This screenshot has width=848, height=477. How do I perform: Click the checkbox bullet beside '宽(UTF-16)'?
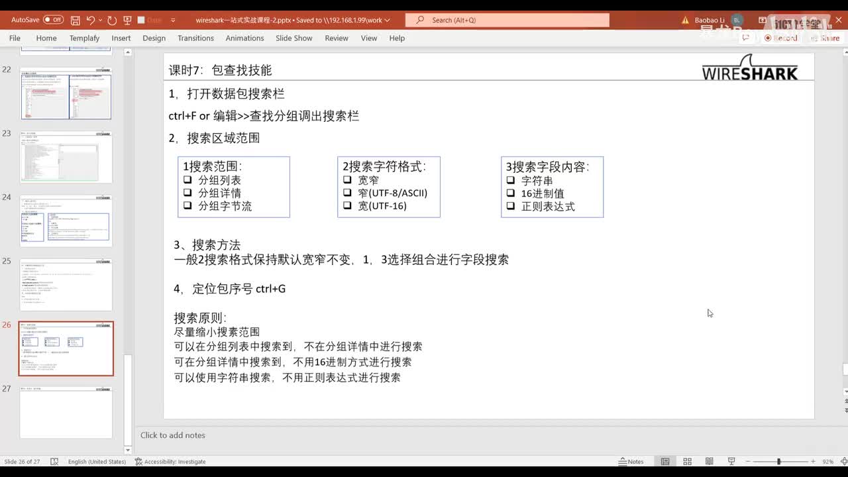click(347, 206)
